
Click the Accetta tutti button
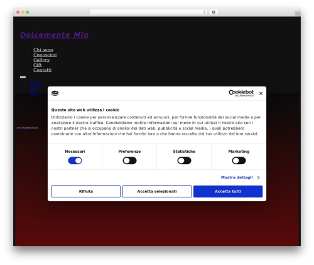point(228,191)
